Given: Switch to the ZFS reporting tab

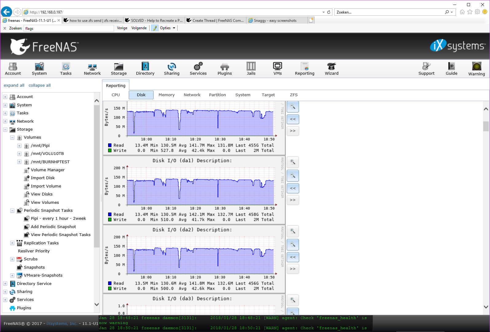Looking at the screenshot, I should pos(294,95).
